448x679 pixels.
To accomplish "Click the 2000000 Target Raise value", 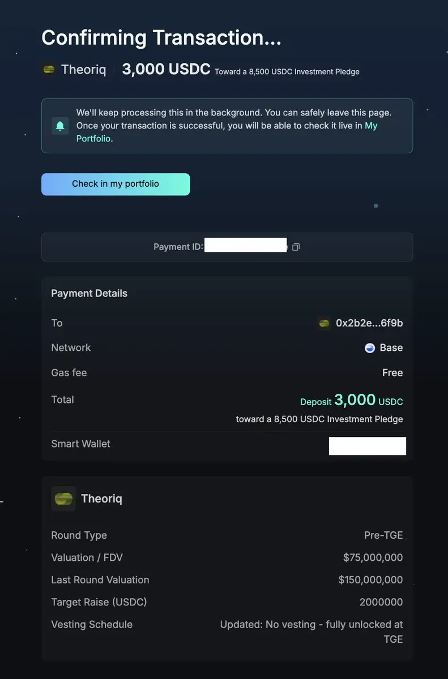I will (381, 602).
